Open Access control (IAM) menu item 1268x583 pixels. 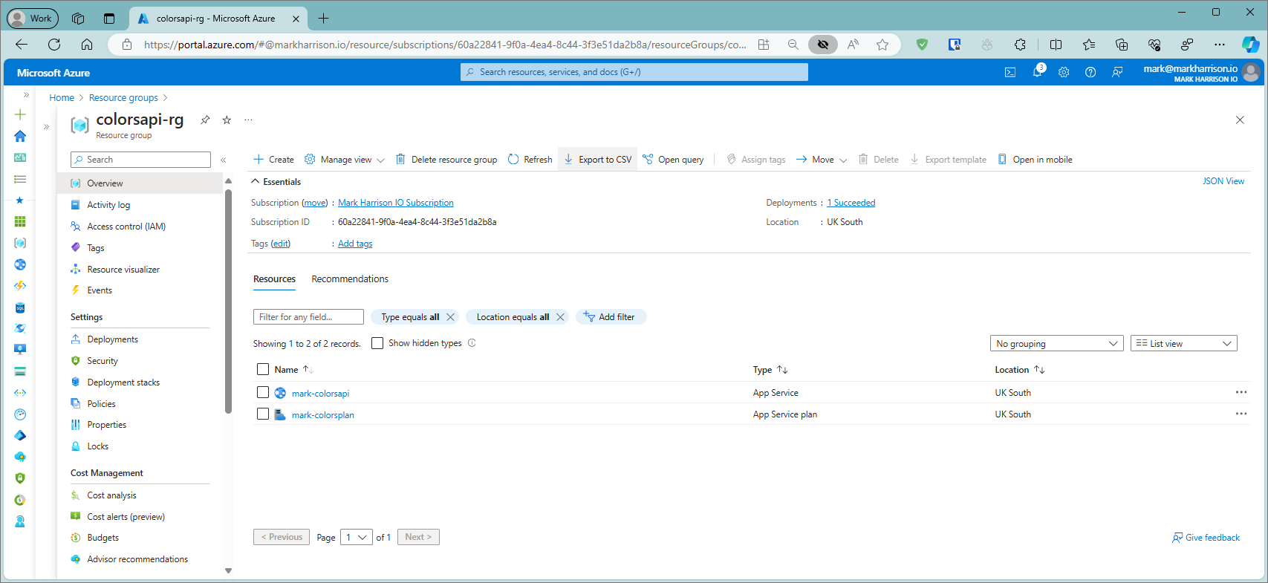click(x=126, y=227)
